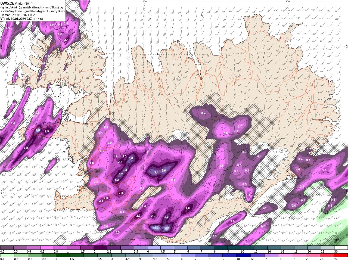Click the '20W' longitude label at top
This screenshot has width=348, height=261.
(x=145, y=1)
